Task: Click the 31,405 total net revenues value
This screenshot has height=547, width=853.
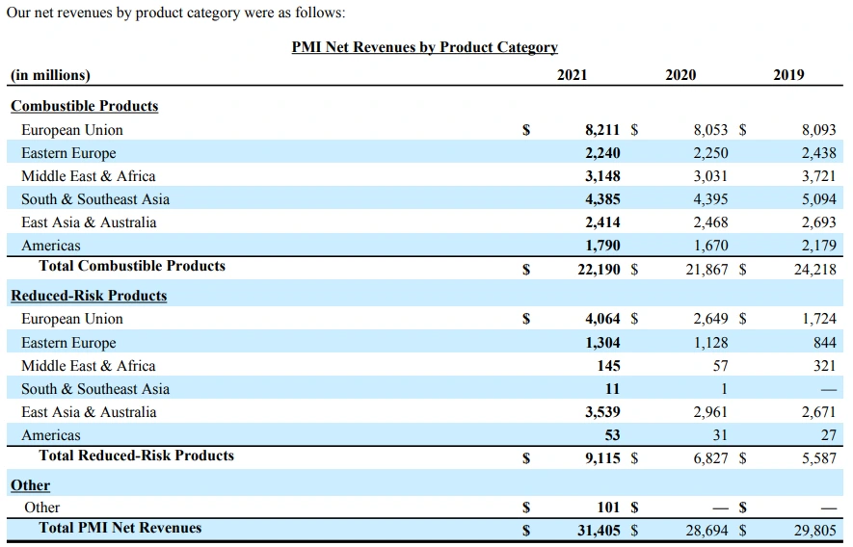Action: tap(599, 531)
